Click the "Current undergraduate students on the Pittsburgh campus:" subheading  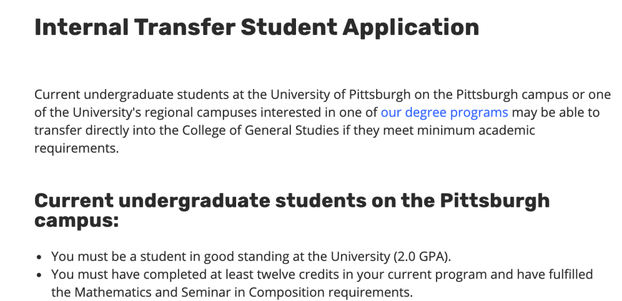pos(291,210)
